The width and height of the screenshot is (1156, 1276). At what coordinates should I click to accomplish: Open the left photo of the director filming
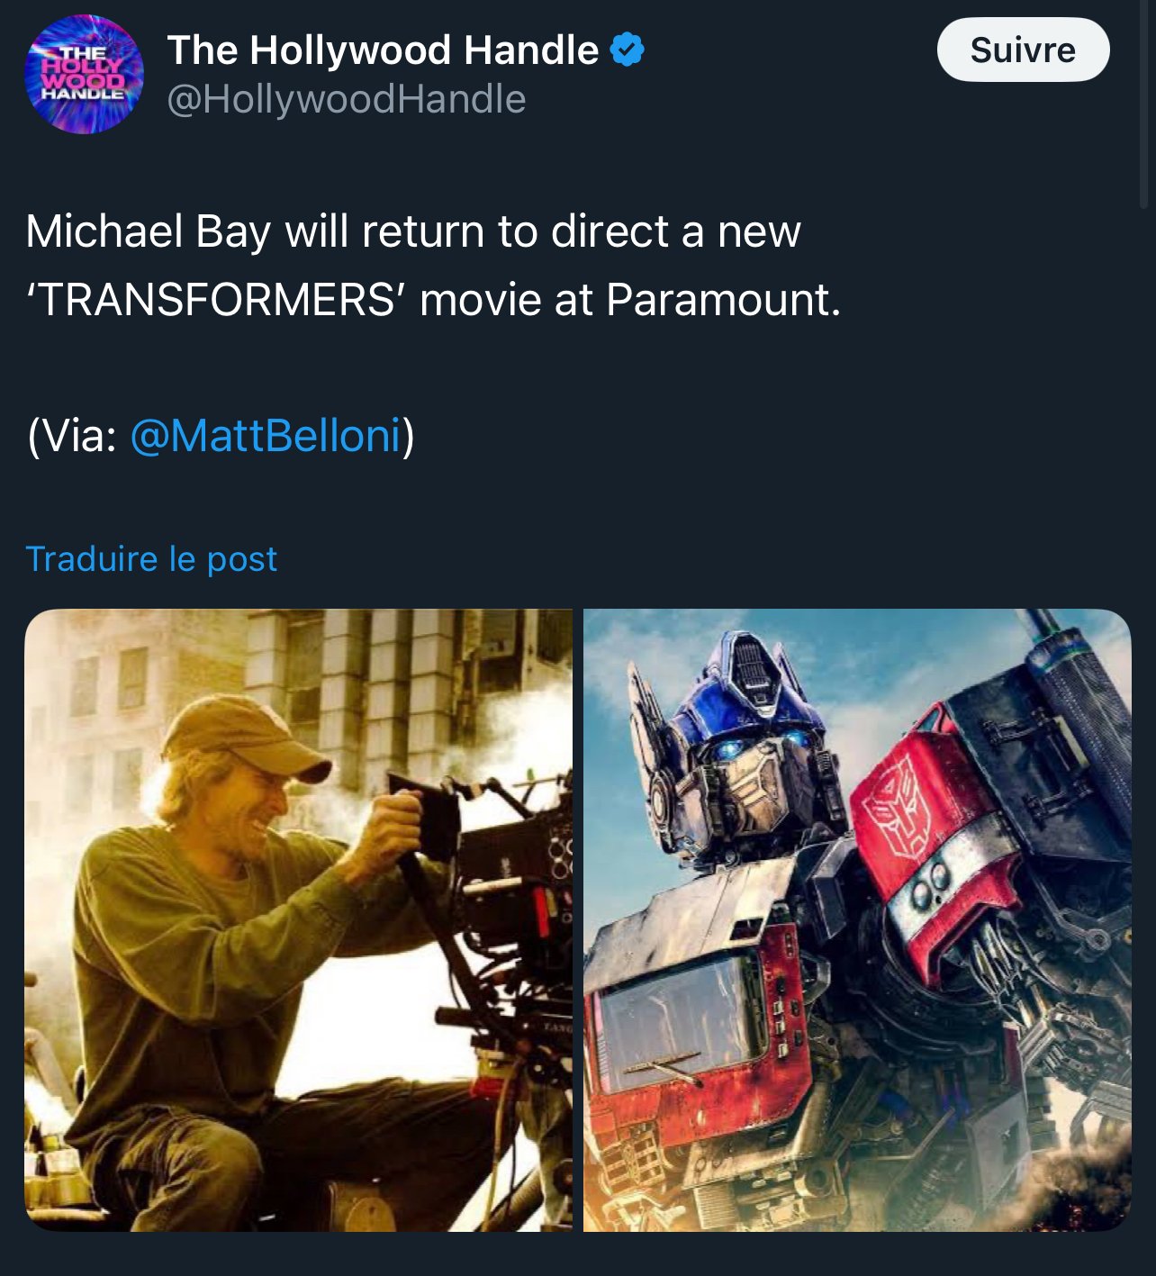298,919
